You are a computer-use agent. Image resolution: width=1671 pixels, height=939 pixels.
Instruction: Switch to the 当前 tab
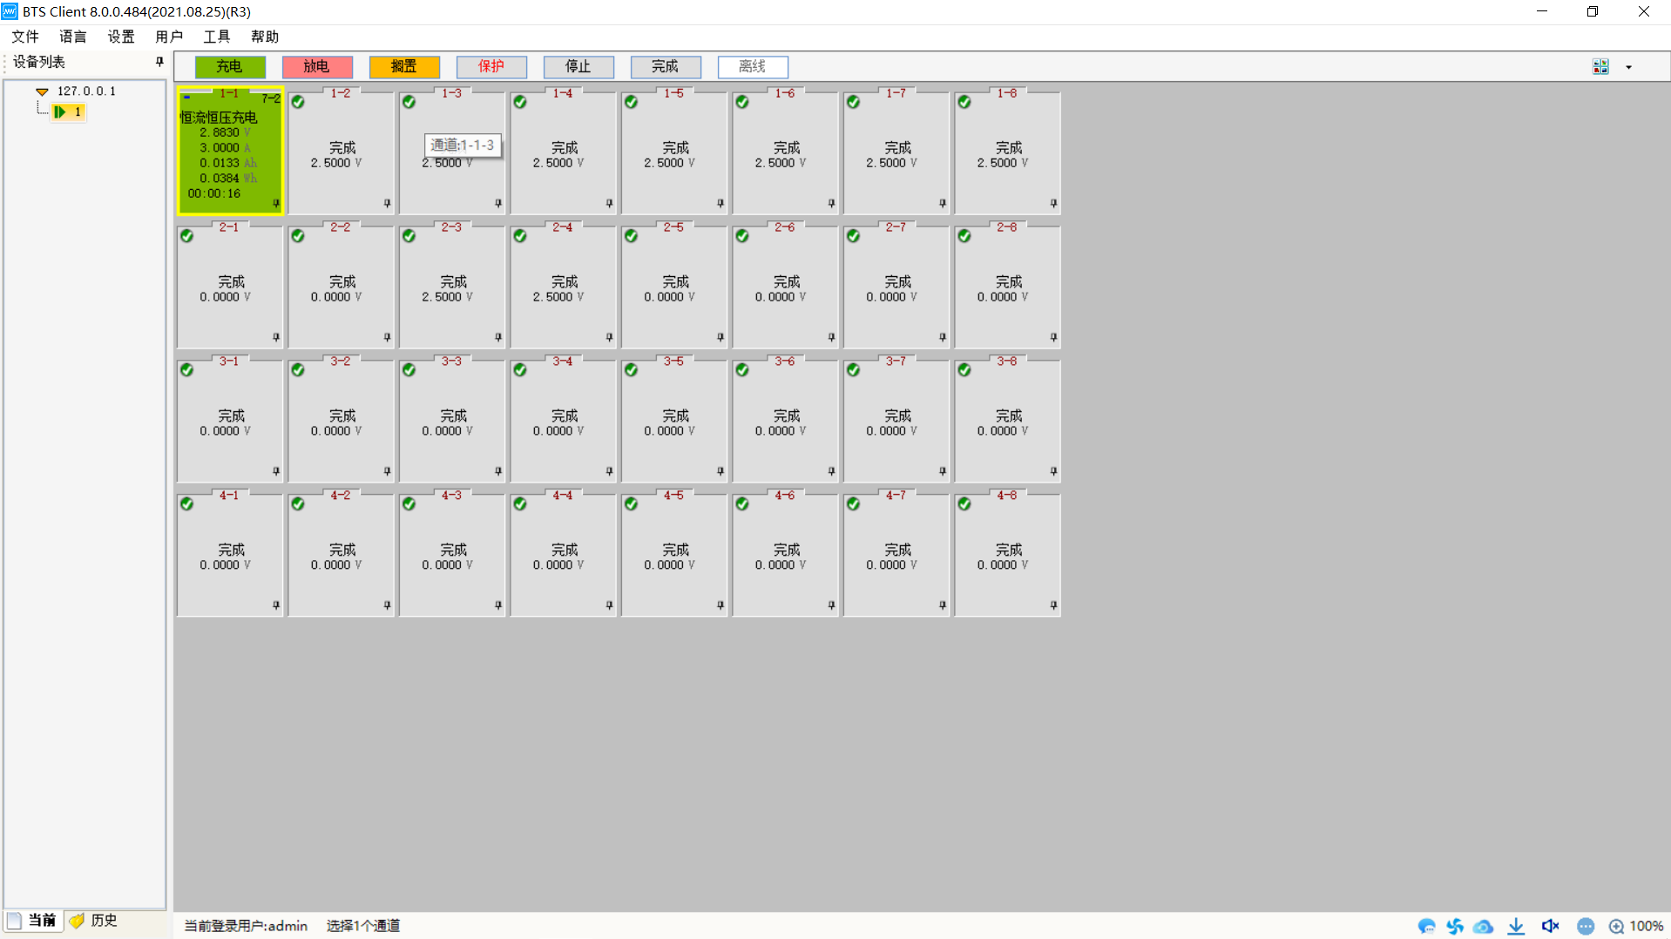click(33, 921)
